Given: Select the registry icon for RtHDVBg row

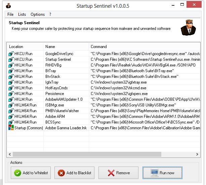Looking at the screenshot, I should point(11,65).
